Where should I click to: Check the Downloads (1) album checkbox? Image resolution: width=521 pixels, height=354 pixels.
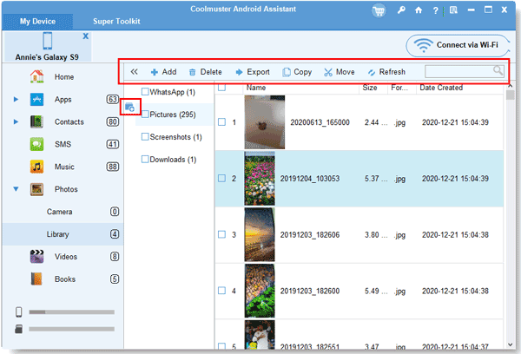pos(145,160)
